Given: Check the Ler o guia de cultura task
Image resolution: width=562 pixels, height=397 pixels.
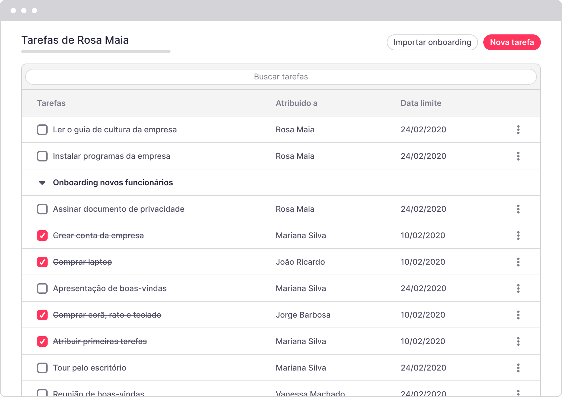Looking at the screenshot, I should coord(42,130).
